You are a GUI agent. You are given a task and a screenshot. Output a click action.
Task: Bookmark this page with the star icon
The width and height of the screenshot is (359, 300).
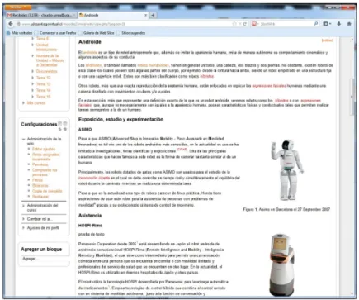[234, 24]
